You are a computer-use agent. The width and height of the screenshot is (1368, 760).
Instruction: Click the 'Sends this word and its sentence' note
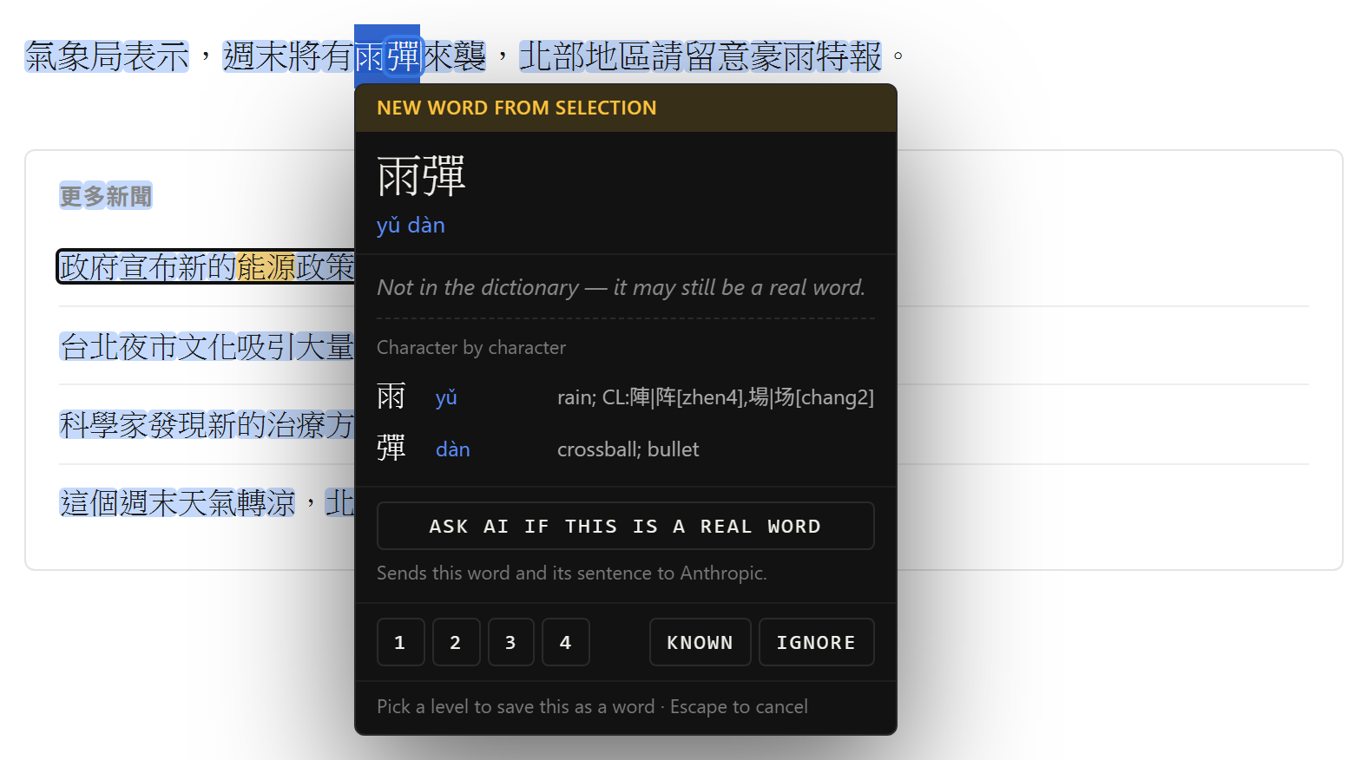[572, 573]
